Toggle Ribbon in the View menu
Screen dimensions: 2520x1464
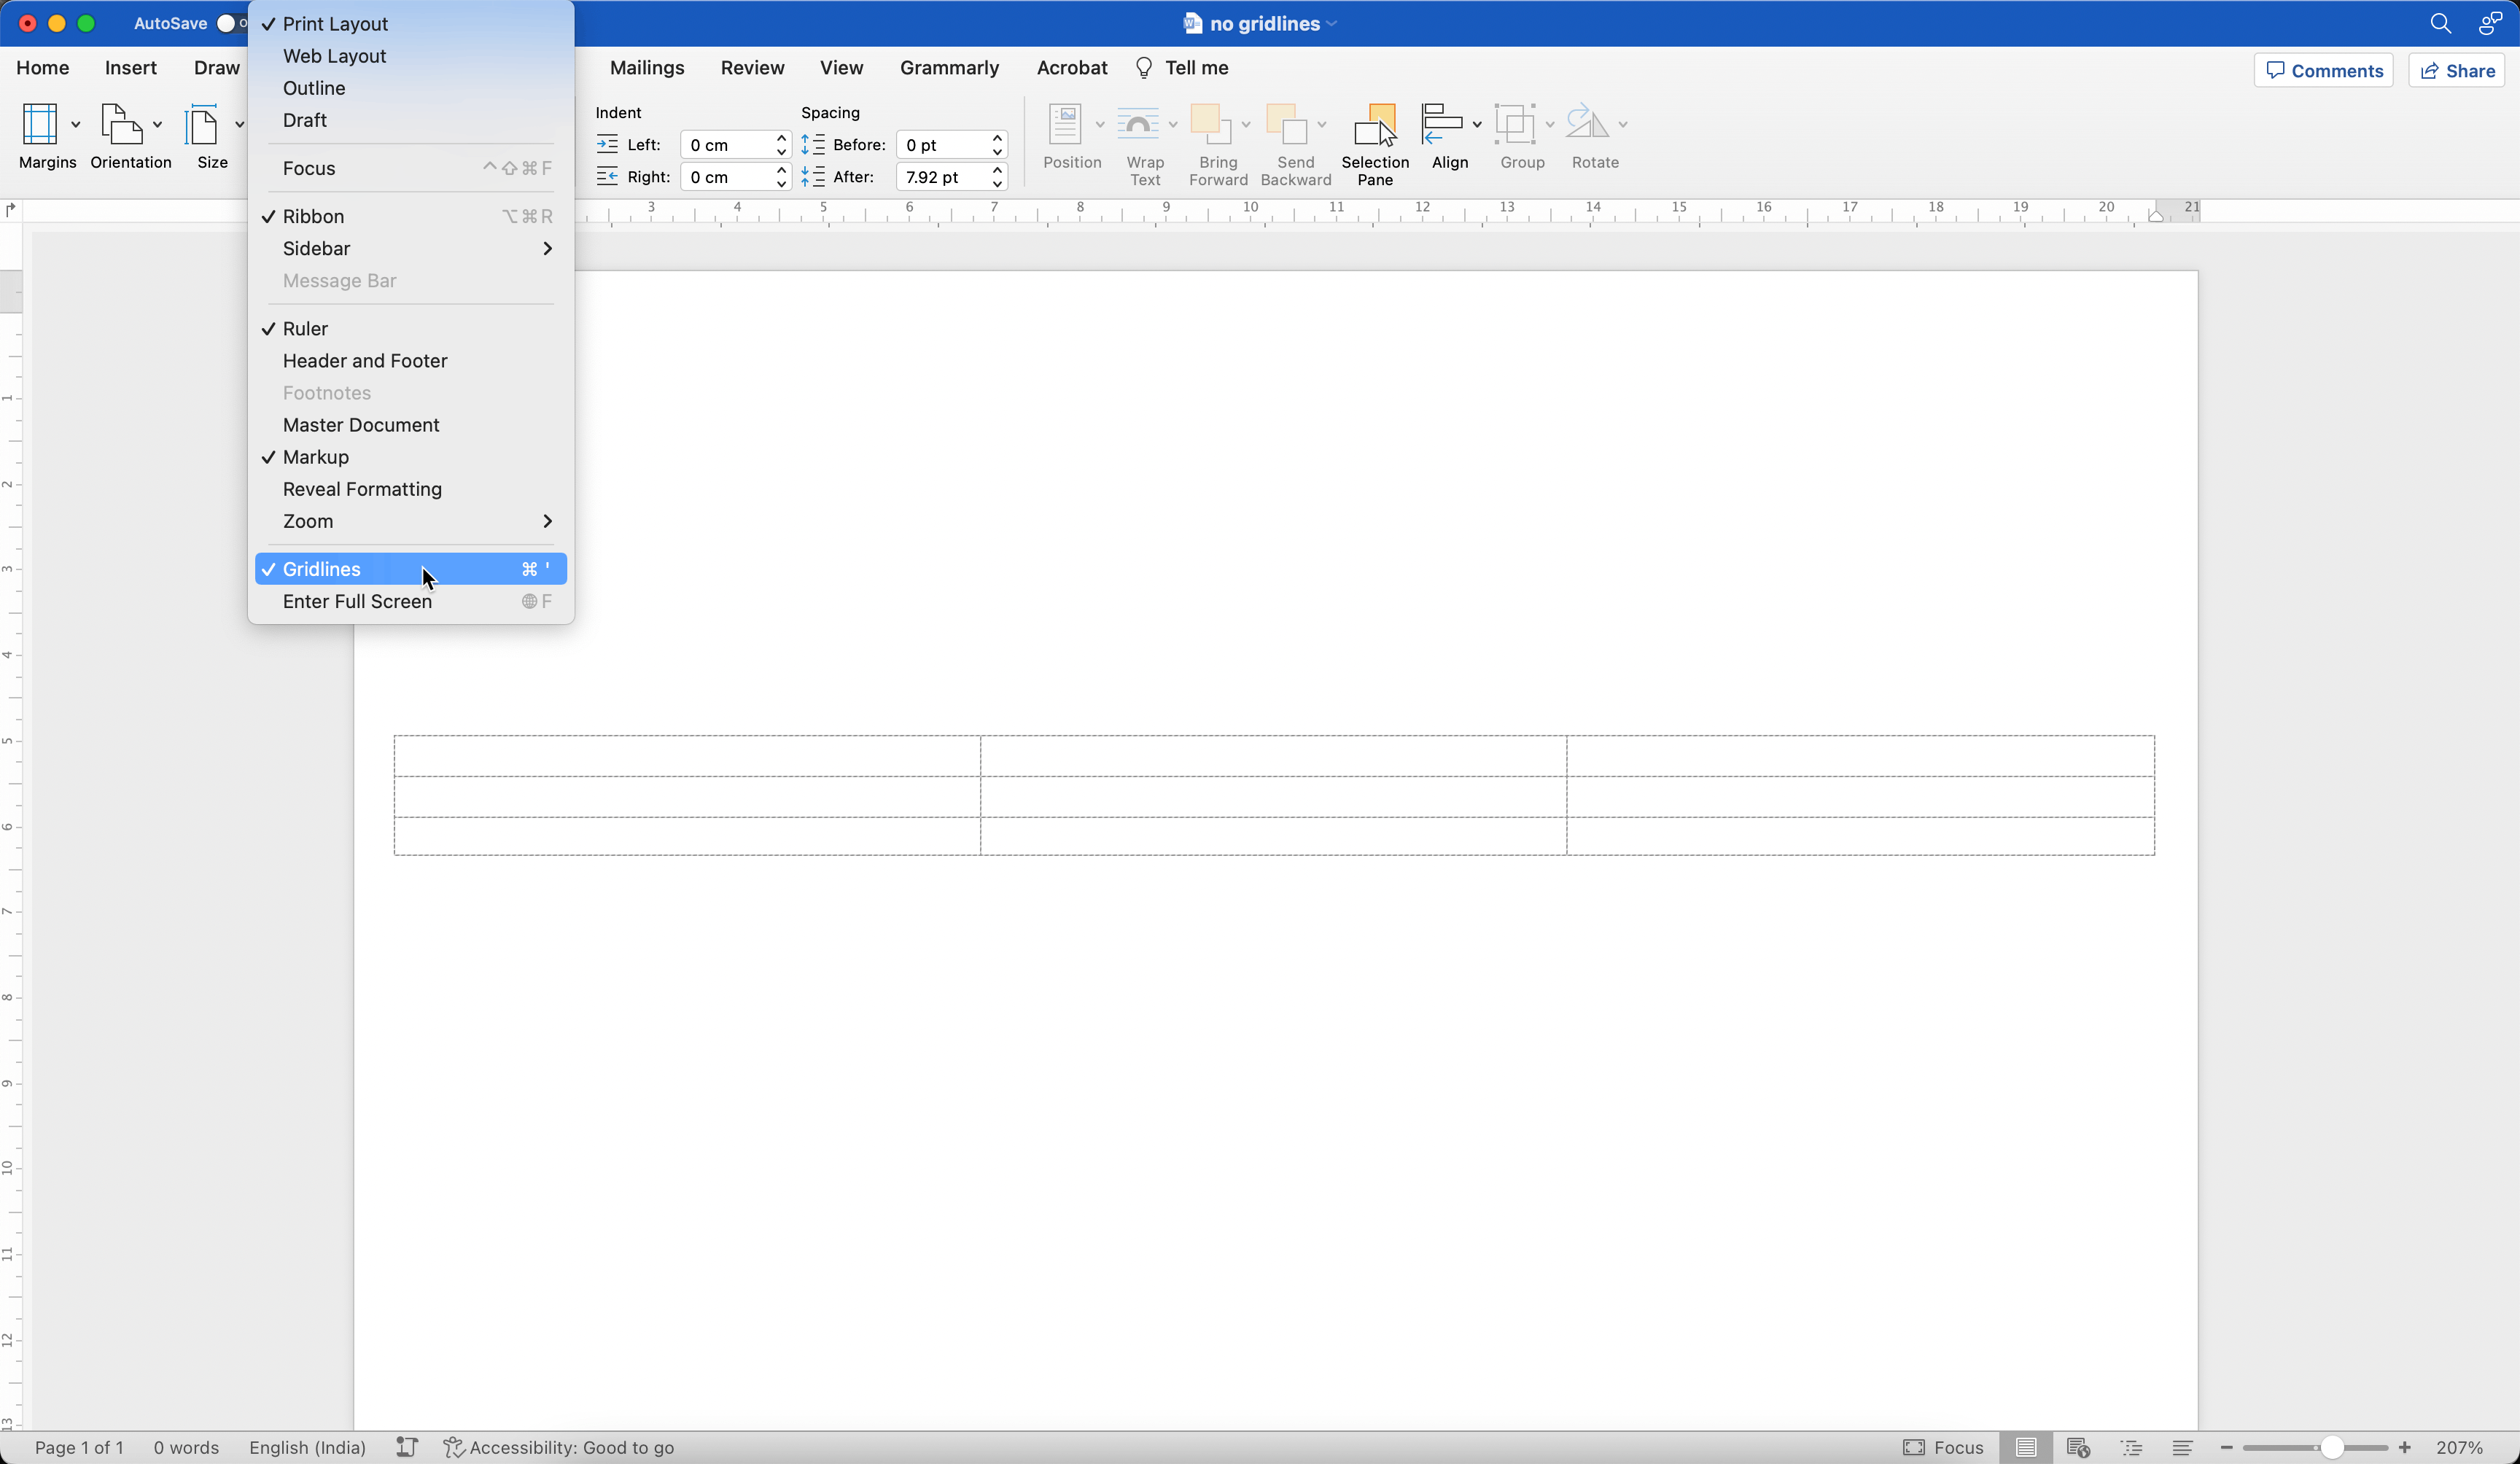[x=411, y=216]
